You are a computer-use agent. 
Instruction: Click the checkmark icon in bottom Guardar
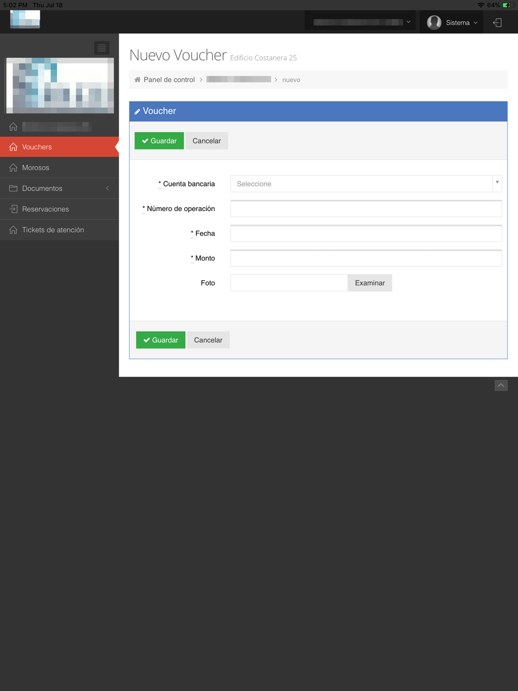click(x=147, y=340)
